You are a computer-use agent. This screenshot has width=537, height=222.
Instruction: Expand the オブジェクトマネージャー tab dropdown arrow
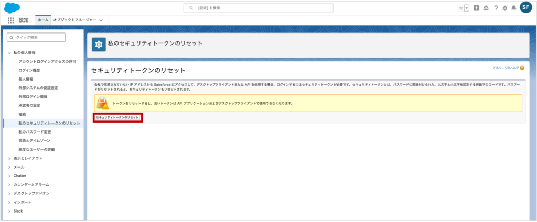click(101, 20)
